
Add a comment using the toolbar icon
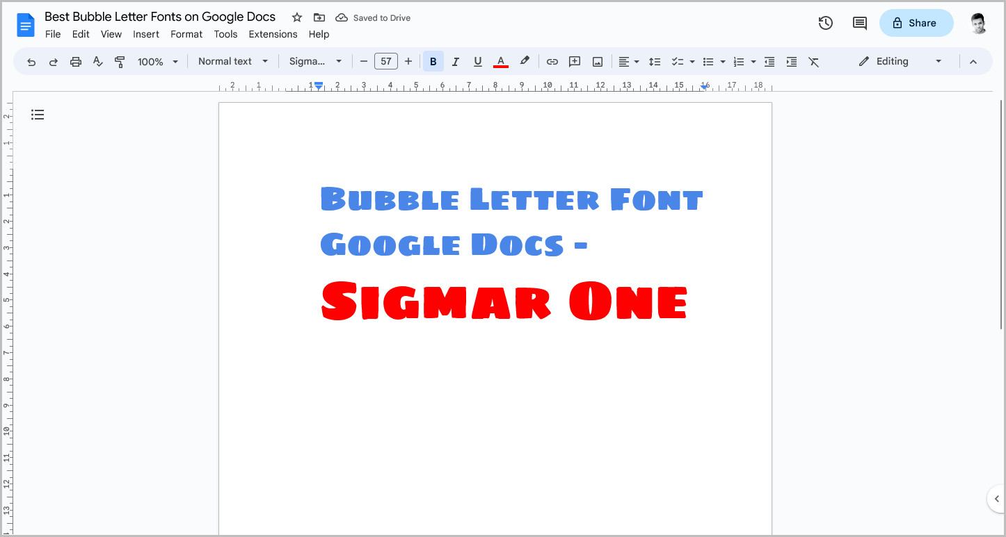tap(574, 61)
